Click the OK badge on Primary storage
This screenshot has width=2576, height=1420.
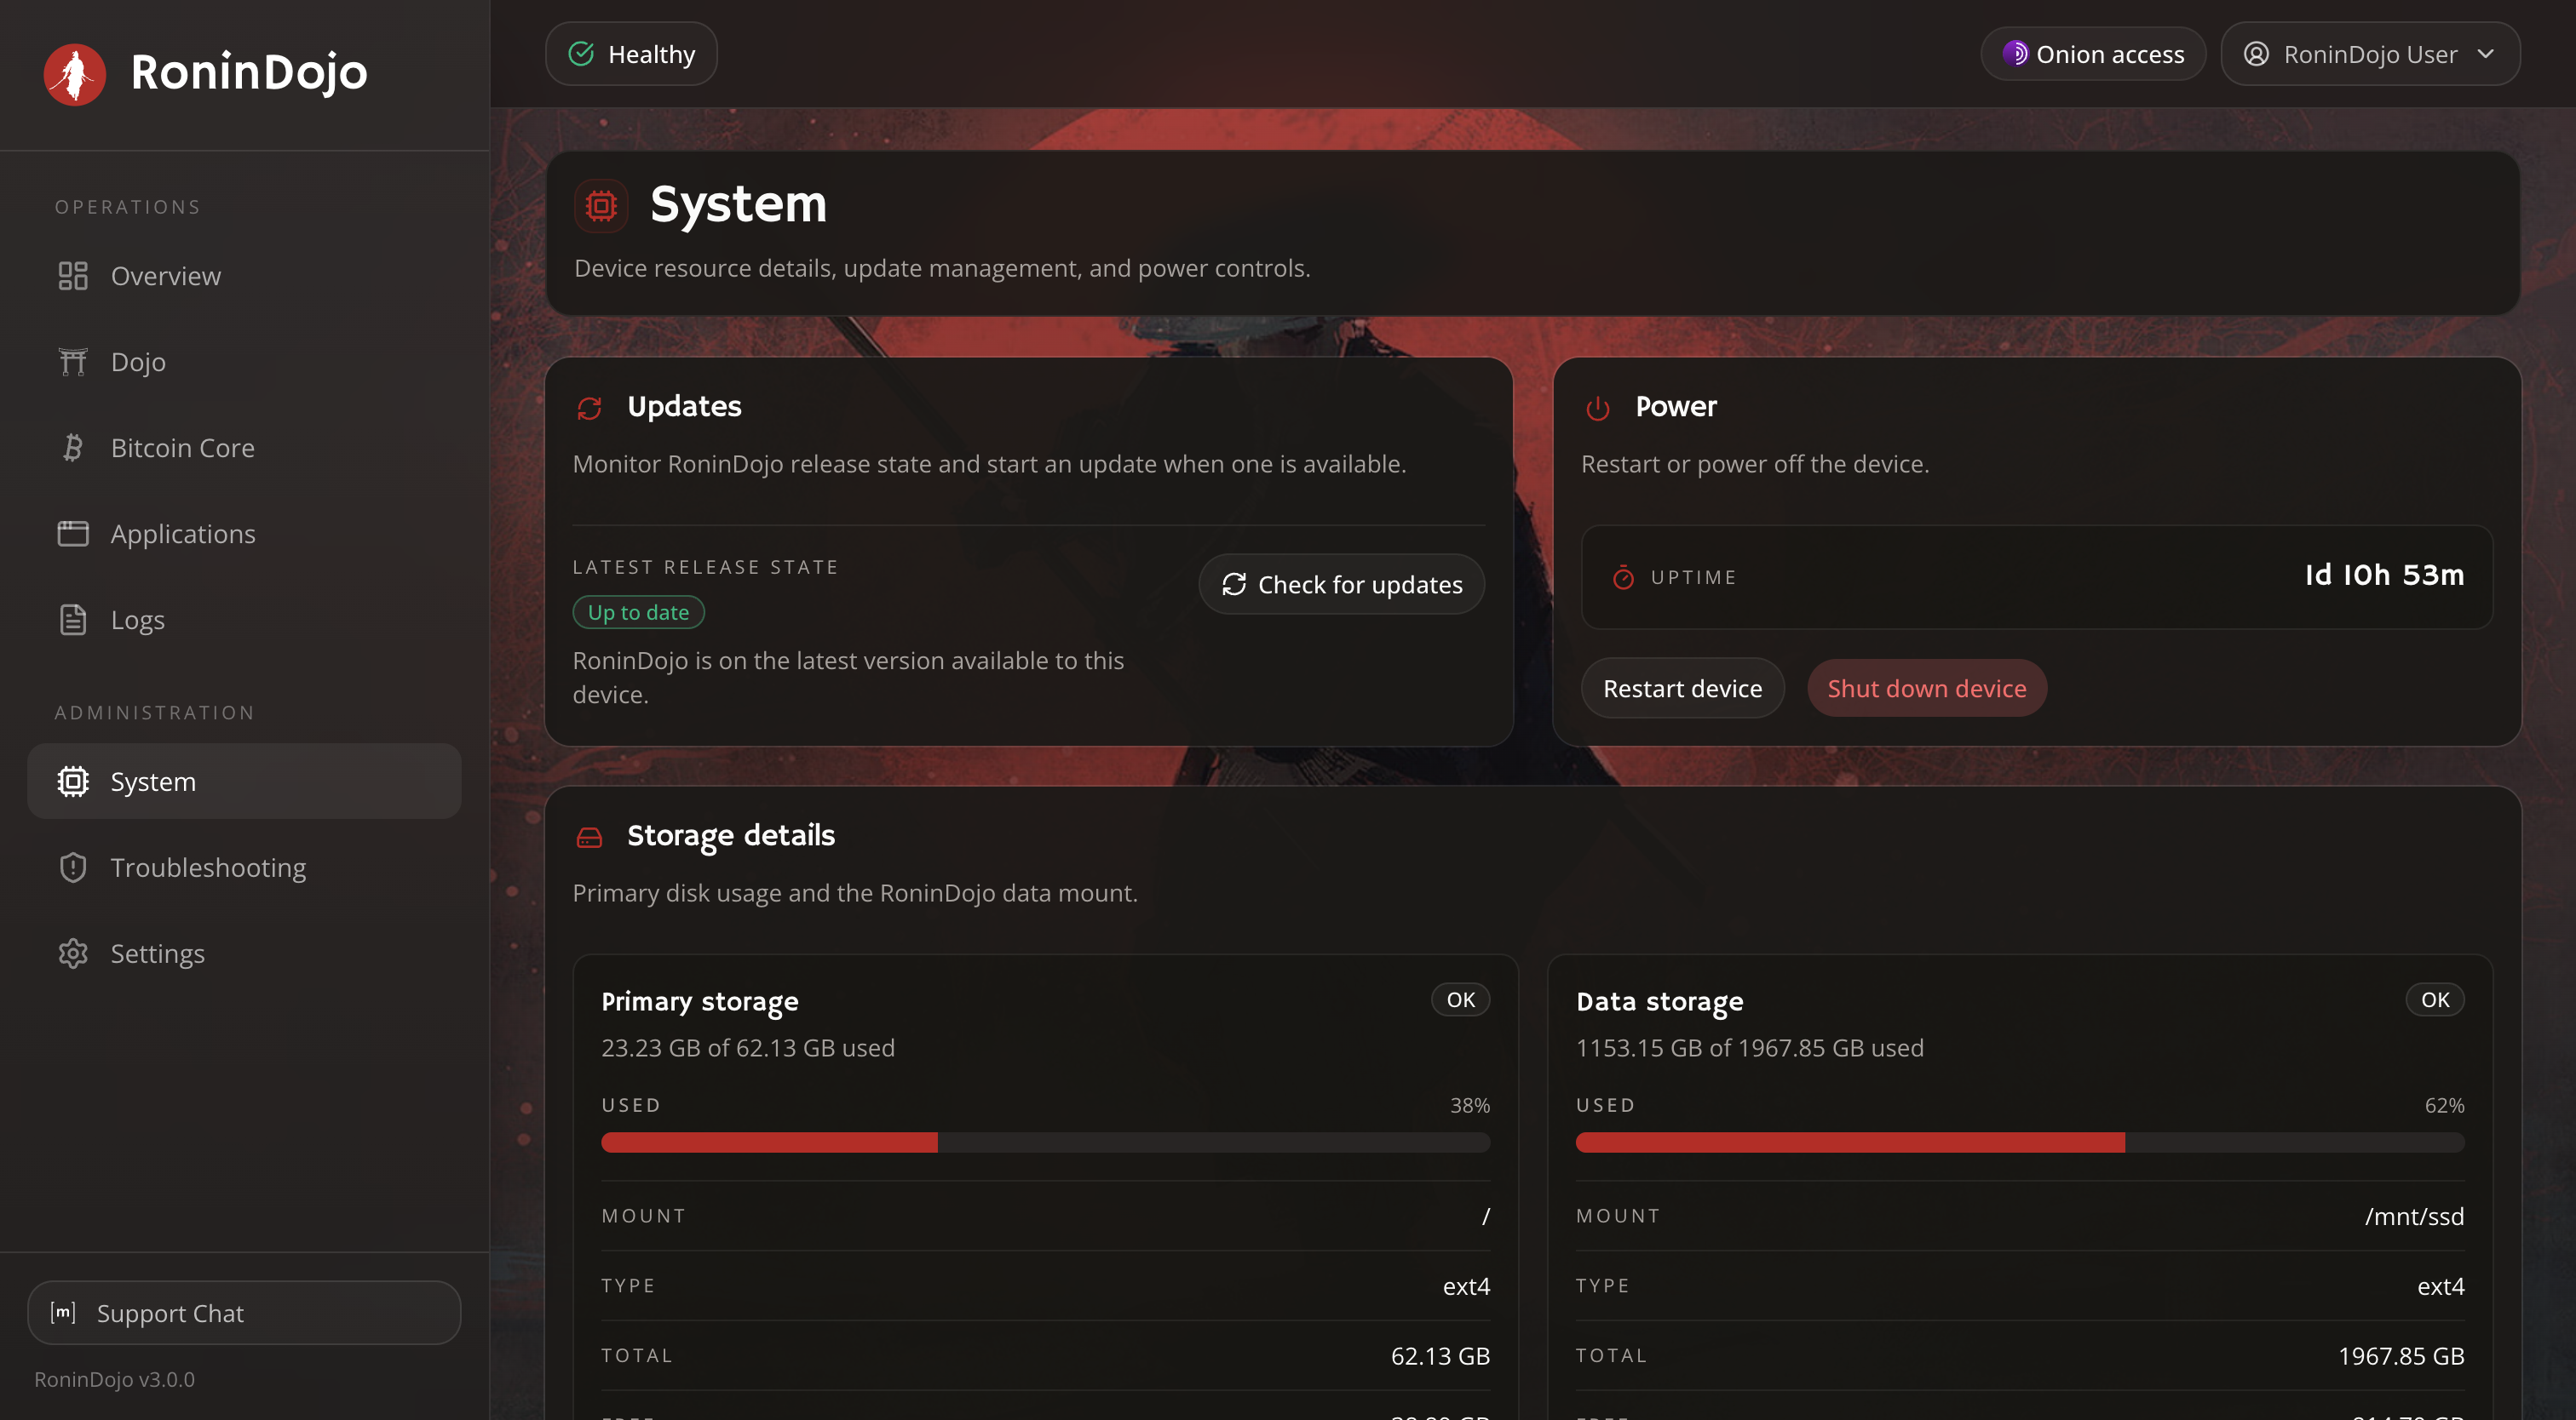tap(1460, 1000)
